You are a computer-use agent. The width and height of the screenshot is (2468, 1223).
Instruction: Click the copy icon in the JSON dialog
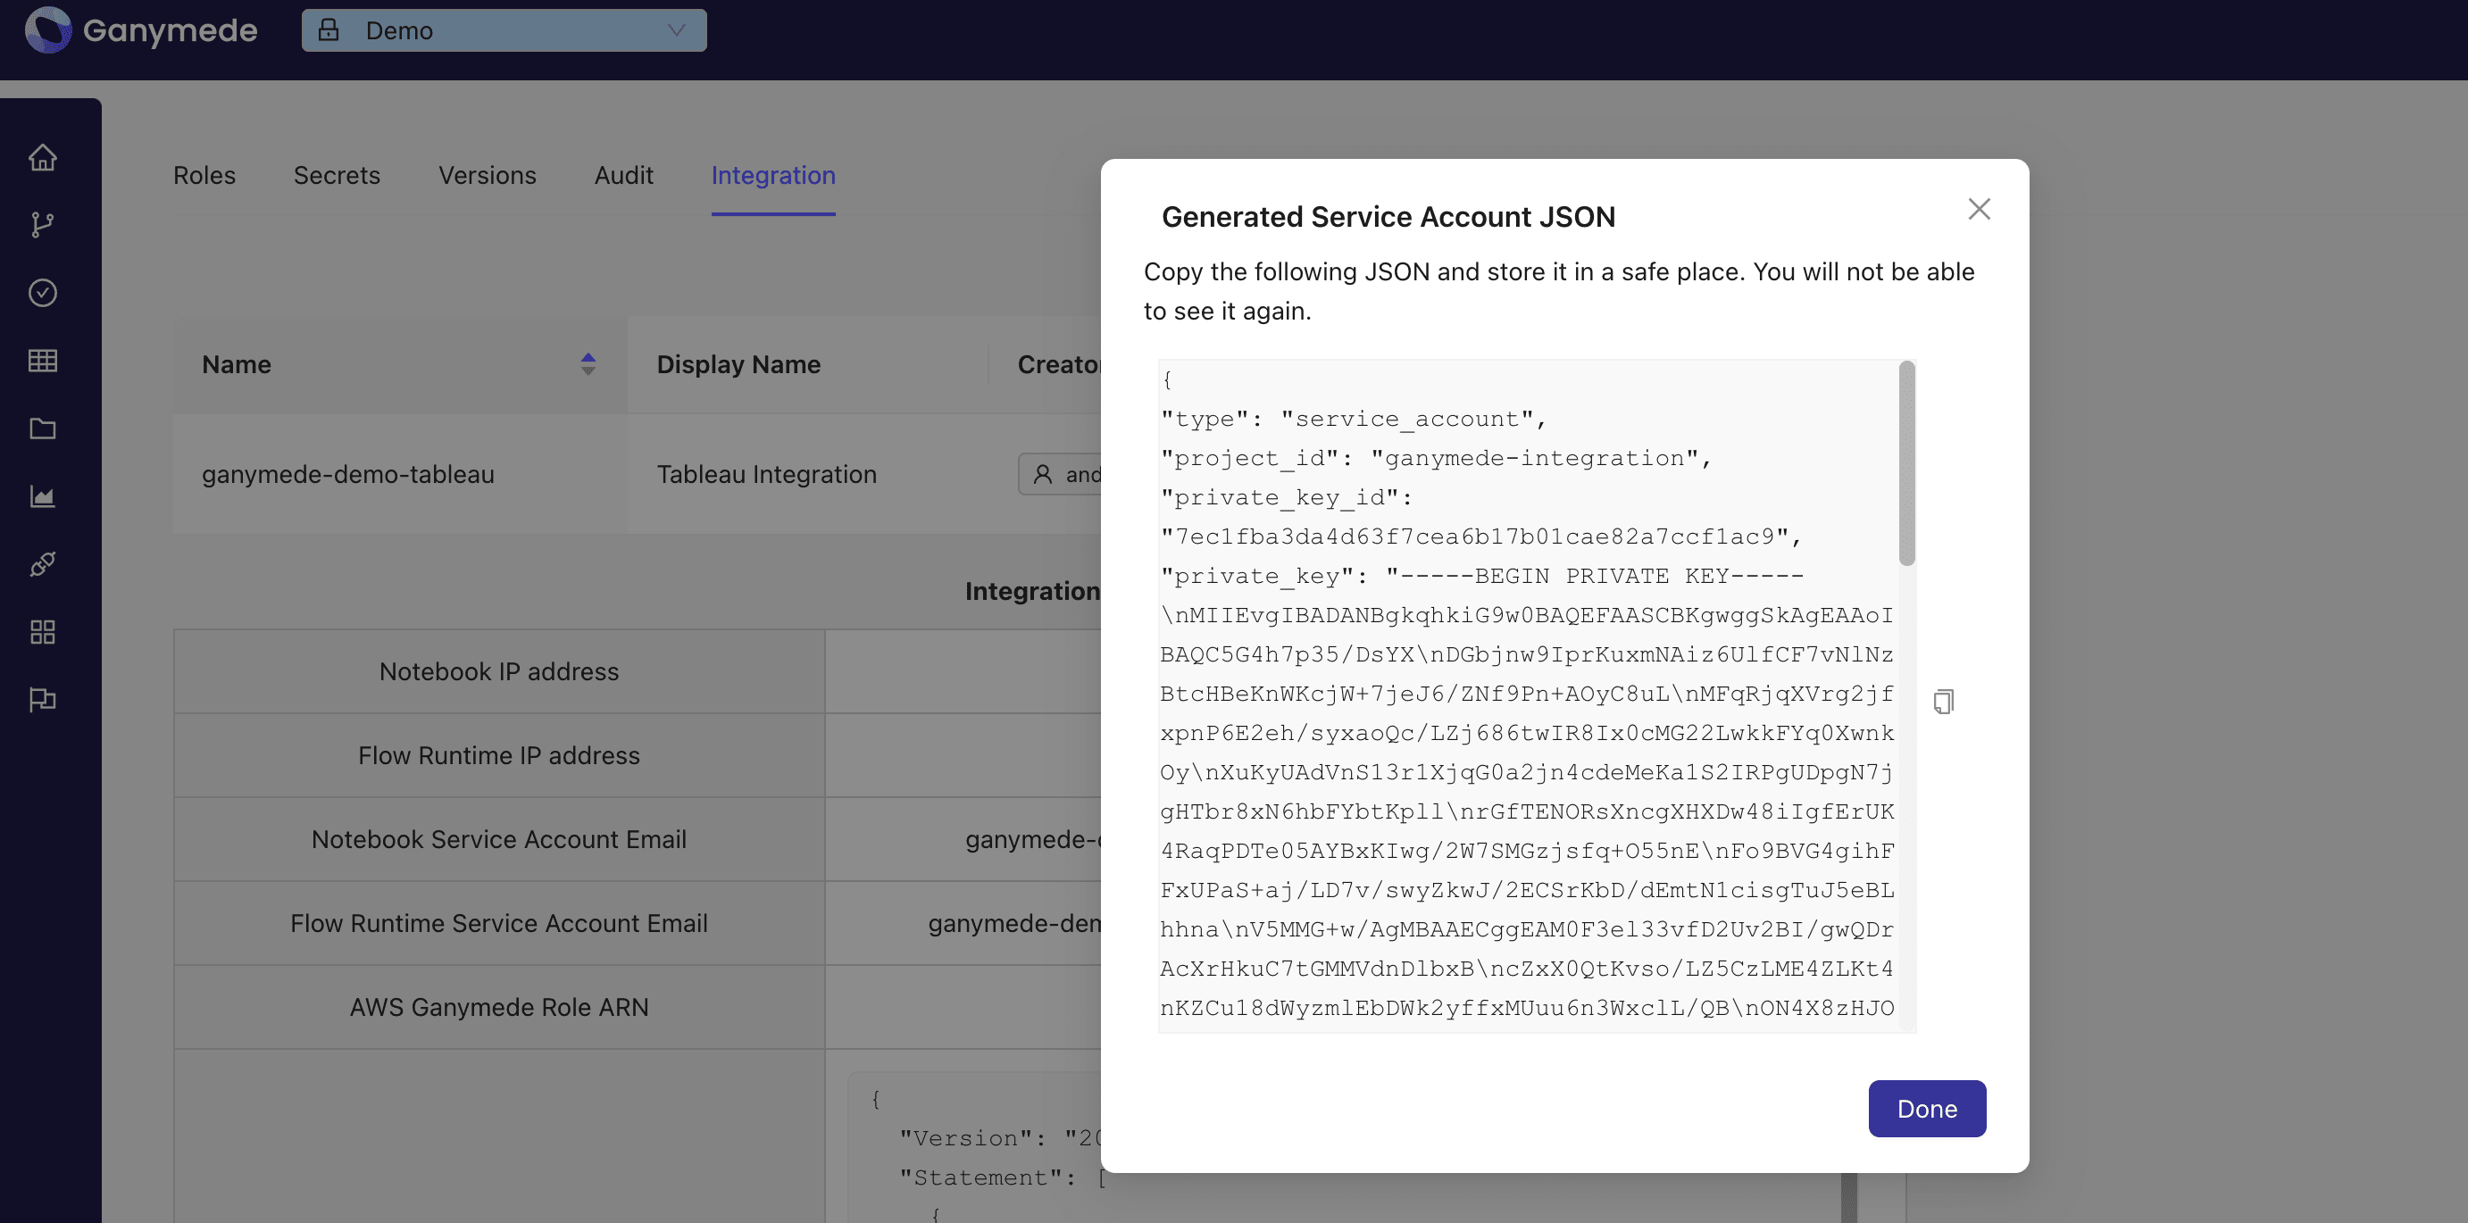[x=1944, y=701]
